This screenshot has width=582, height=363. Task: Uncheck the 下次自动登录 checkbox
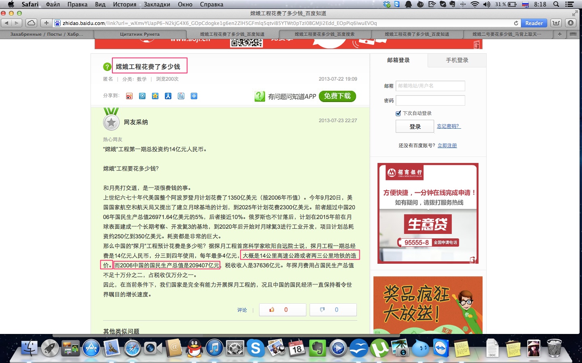click(x=398, y=113)
